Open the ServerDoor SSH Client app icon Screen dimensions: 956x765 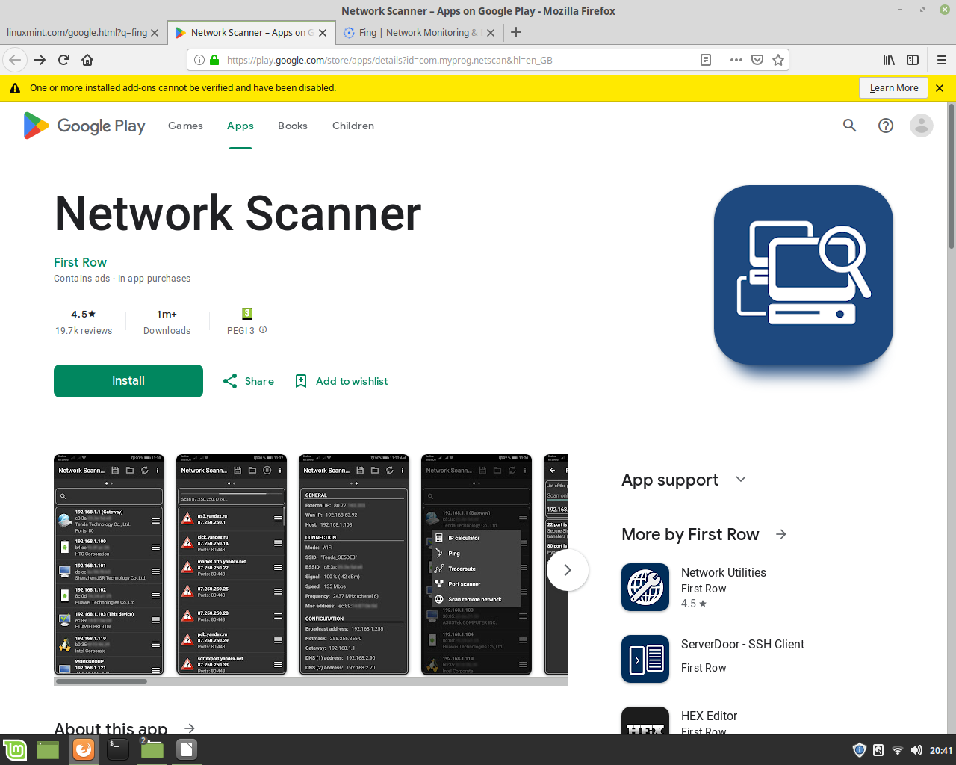coord(645,659)
